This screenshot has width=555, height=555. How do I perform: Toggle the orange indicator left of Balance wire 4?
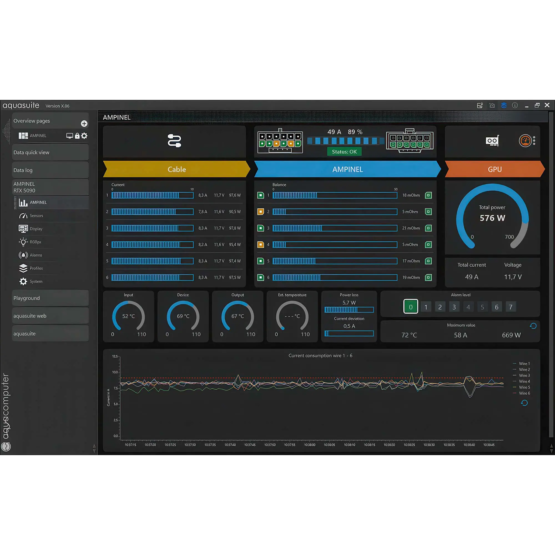click(x=261, y=244)
